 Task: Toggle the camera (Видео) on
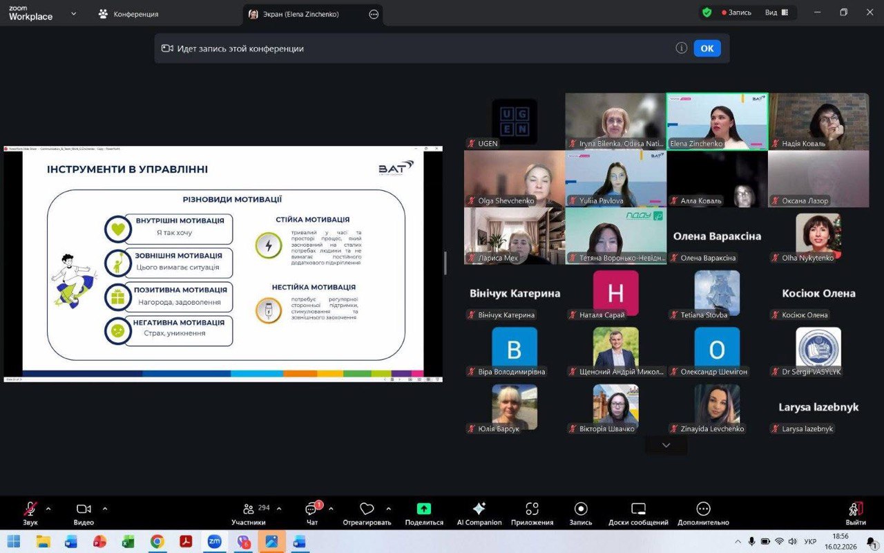(84, 509)
